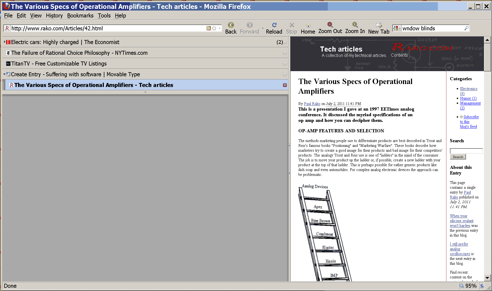Click the tab panel resize grippy below tabs
Screen dimensions: 492x291
[x=145, y=92]
